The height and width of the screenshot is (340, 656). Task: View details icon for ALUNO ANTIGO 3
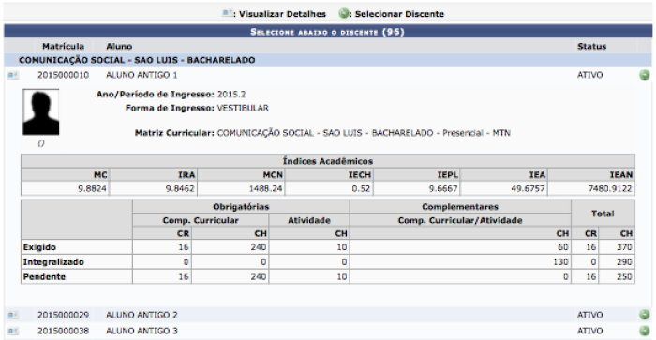(x=13, y=331)
